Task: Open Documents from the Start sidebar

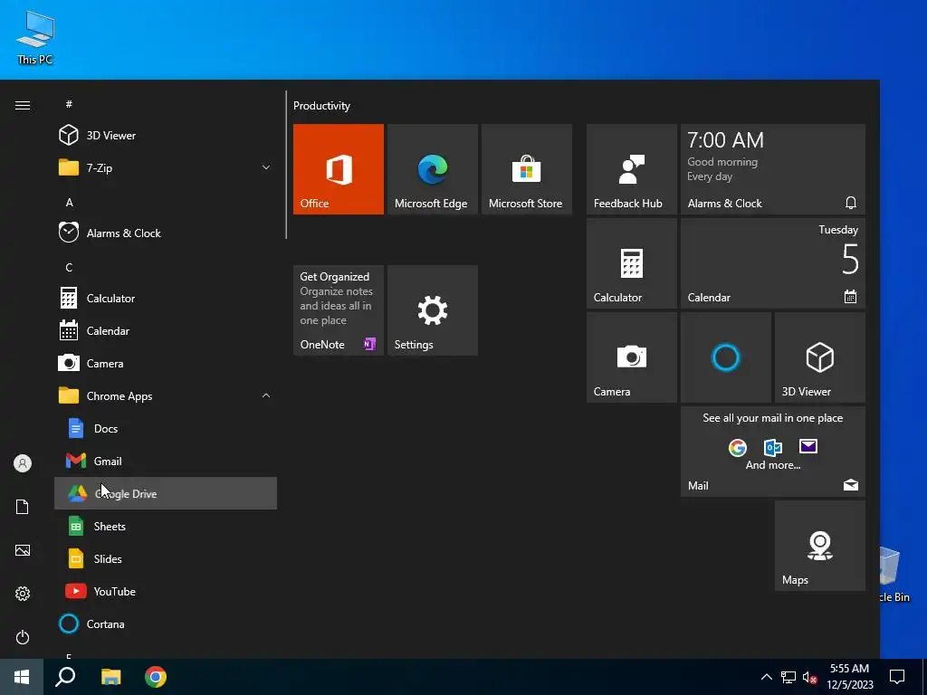Action: pos(23,507)
